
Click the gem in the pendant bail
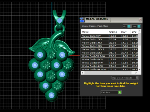point(59,21)
